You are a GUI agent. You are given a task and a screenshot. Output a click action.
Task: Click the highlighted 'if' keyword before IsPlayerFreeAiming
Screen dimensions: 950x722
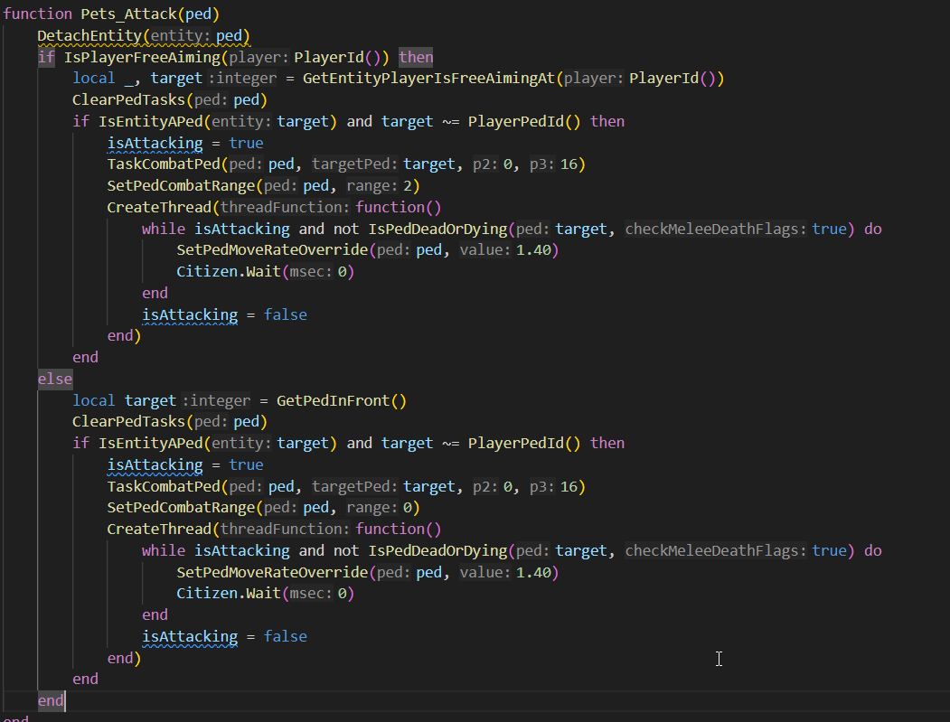pos(45,57)
